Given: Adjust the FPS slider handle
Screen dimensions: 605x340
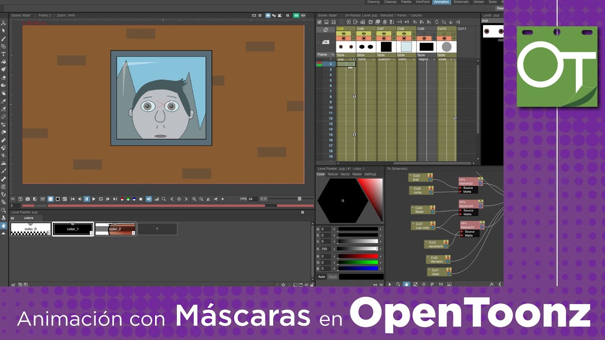Looking at the screenshot, I should pyautogui.click(x=299, y=199).
